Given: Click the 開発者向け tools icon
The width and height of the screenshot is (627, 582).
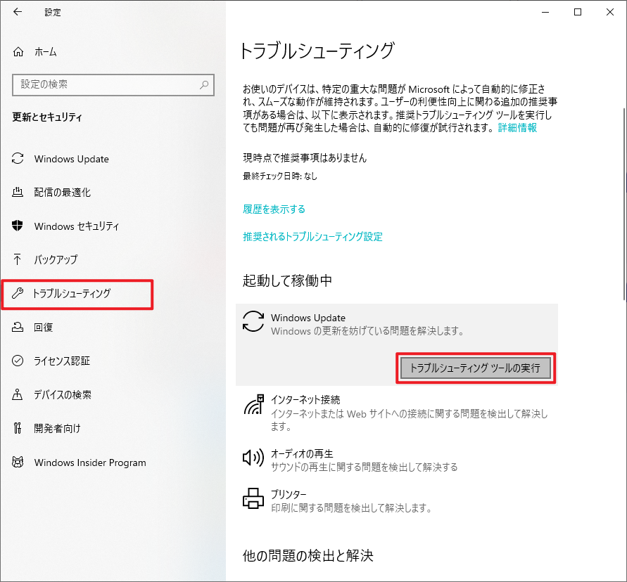Looking at the screenshot, I should coord(17,428).
